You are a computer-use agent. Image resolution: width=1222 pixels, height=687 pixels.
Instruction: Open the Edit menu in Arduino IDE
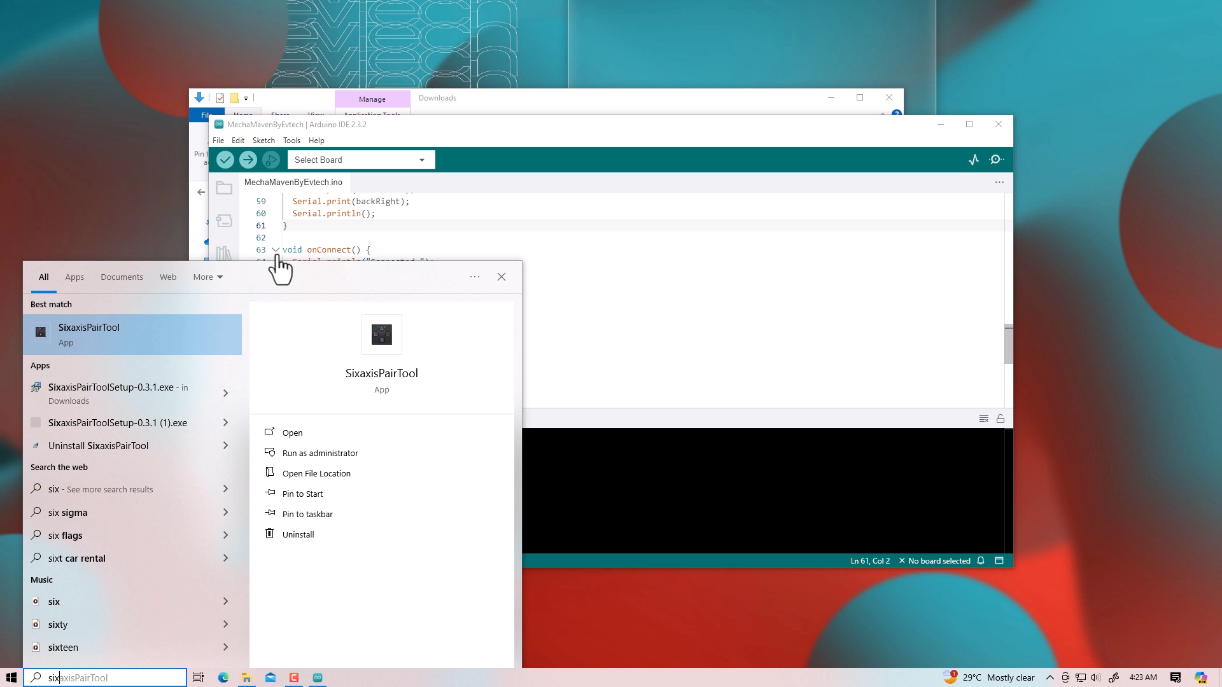[238, 141]
